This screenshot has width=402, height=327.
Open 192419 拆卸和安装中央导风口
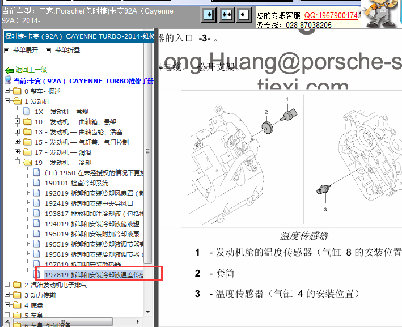89,203
